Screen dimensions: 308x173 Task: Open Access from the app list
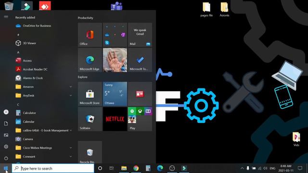44,61
